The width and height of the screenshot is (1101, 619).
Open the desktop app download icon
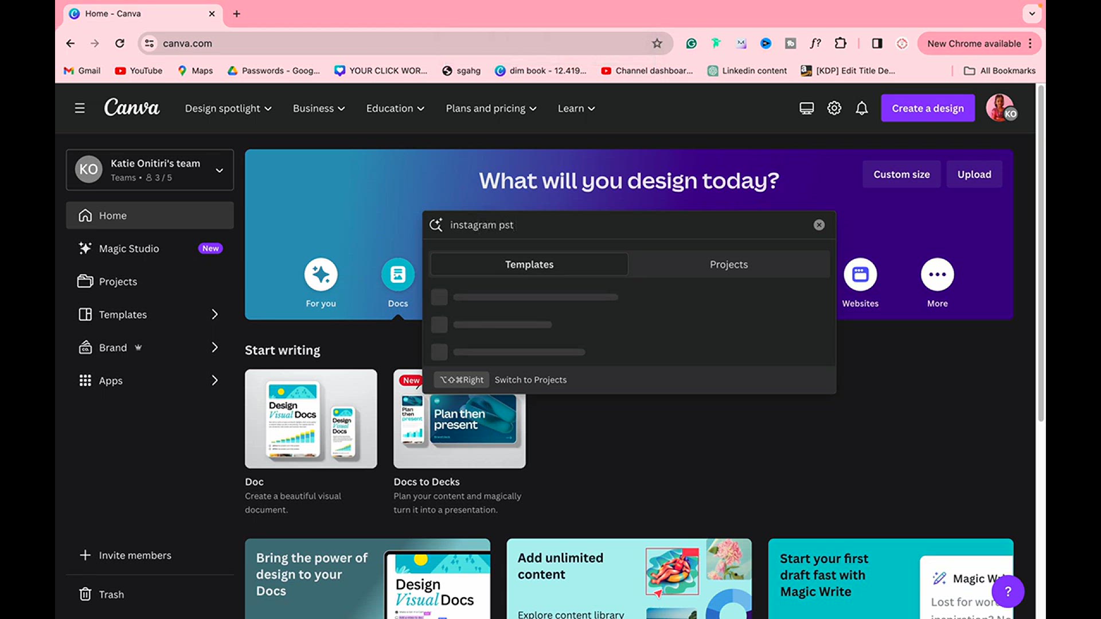coord(807,108)
